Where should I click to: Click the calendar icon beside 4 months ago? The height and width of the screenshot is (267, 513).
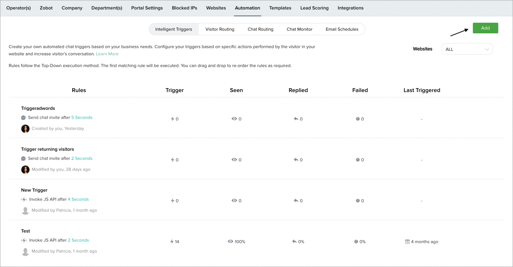pos(407,242)
